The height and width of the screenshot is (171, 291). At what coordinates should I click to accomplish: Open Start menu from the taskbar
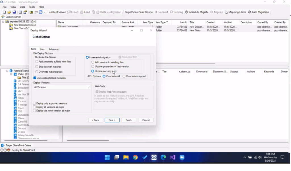[x=107, y=157]
